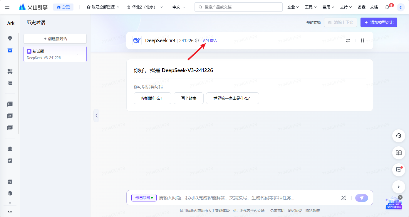Open the terminal prompt sidebar icon
The image size is (409, 217).
tap(10, 104)
